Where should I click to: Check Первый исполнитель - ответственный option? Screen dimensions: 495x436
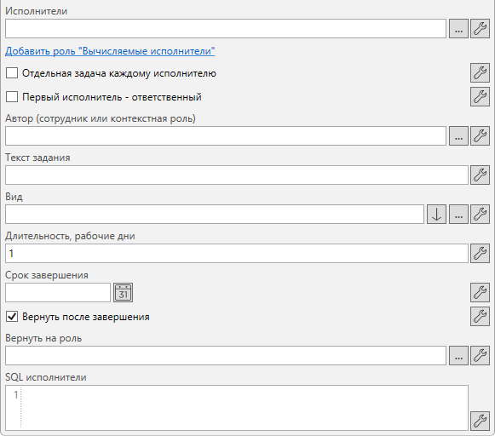(x=12, y=96)
